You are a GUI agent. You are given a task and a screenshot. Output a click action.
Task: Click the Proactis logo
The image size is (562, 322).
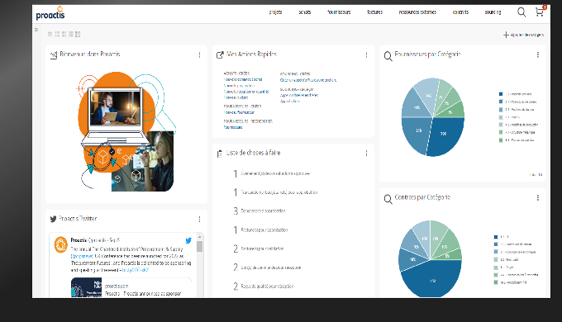[x=50, y=13]
